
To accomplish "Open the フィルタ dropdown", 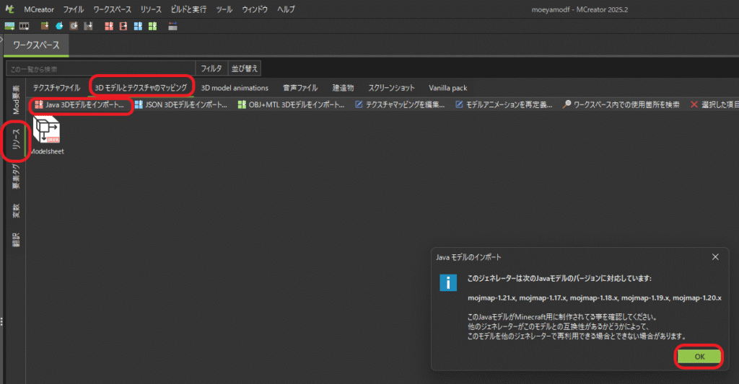I will coord(211,68).
